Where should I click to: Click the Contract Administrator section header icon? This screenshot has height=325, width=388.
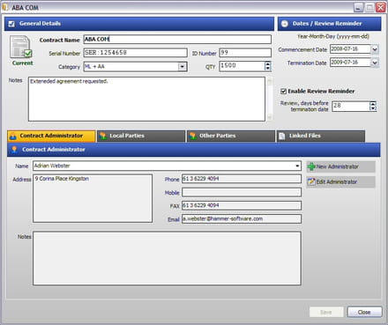pos(14,150)
